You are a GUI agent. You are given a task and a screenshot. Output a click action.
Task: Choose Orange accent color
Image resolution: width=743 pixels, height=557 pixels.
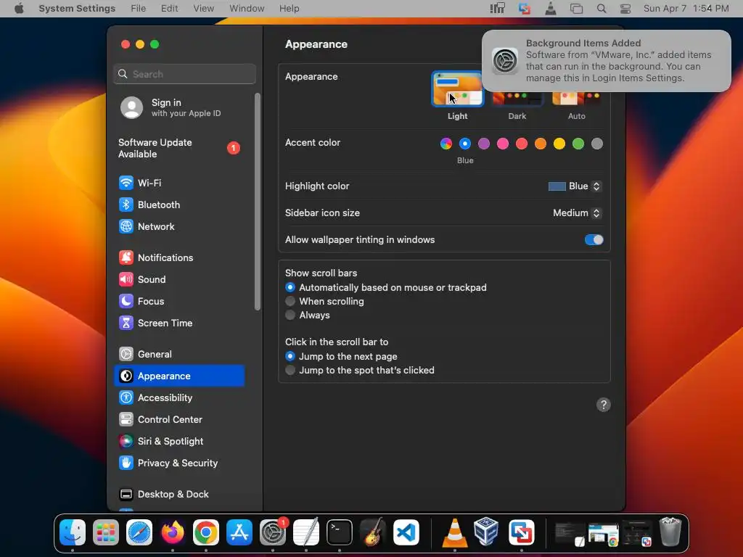pyautogui.click(x=540, y=144)
